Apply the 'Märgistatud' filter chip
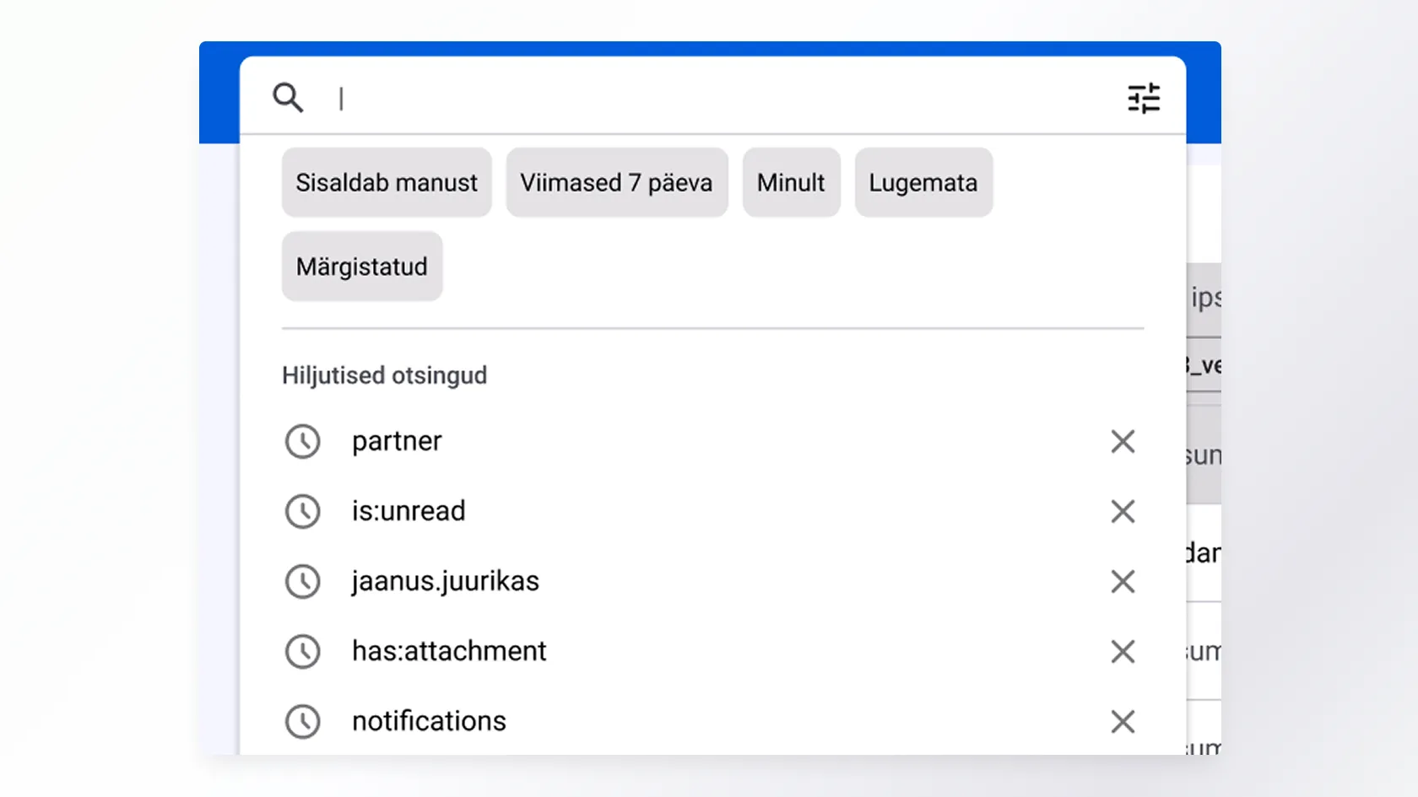 pyautogui.click(x=362, y=267)
